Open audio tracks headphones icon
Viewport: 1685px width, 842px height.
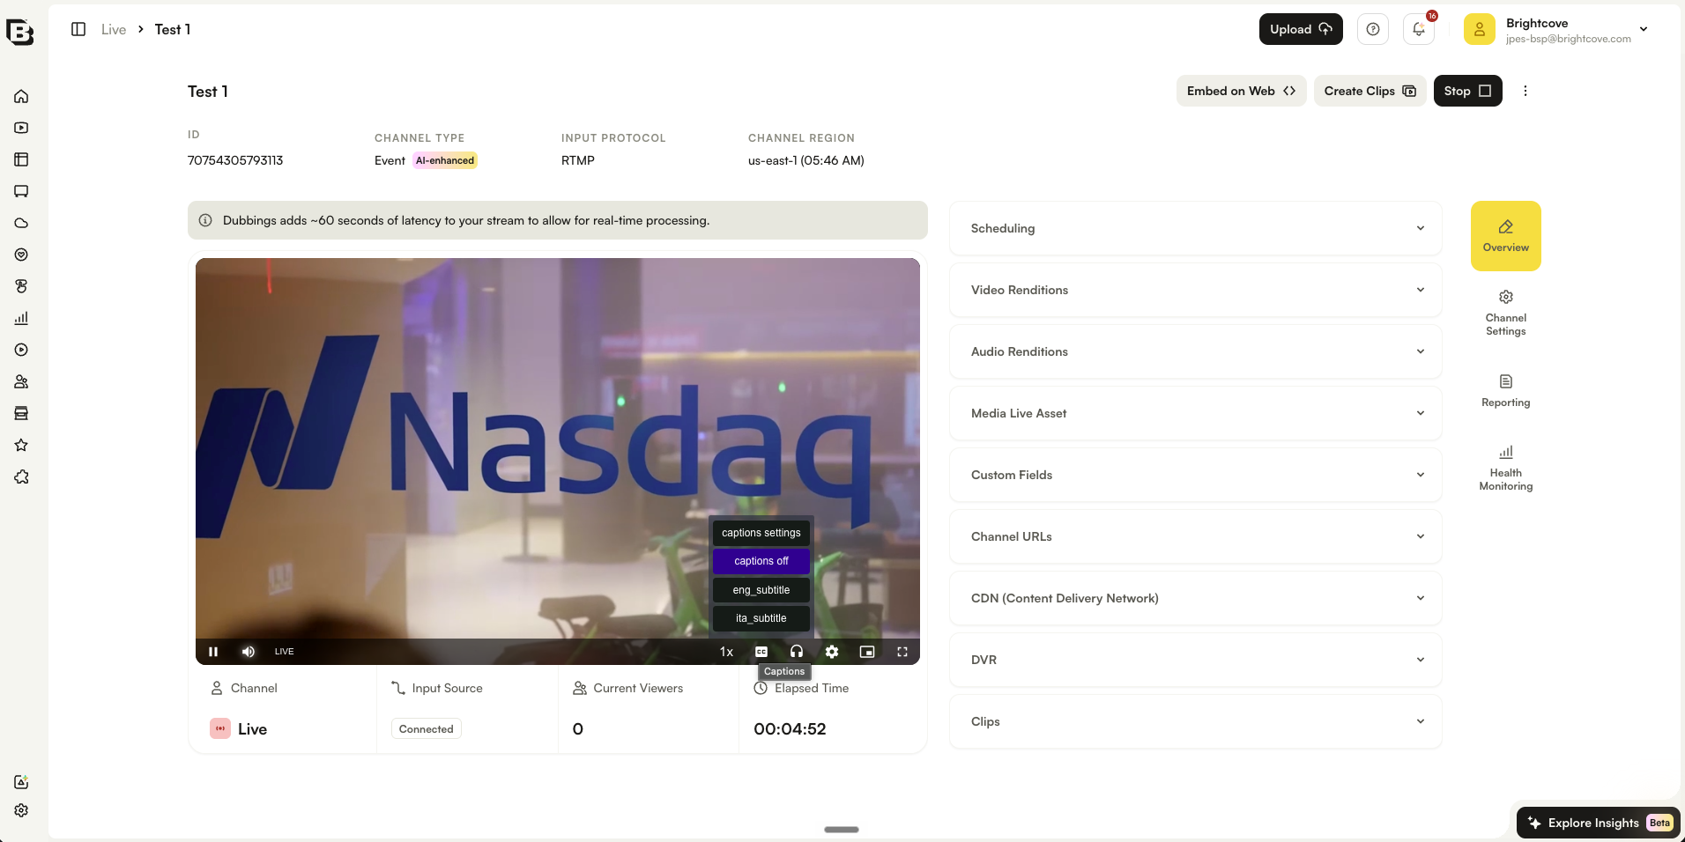797,652
